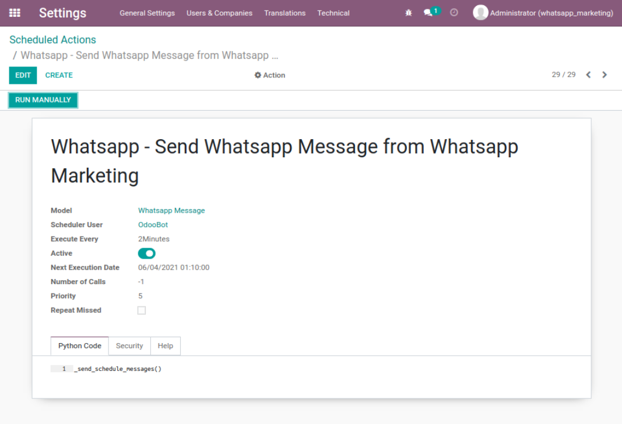Viewport: 622px width, 424px height.
Task: Open Administrator user menu
Action: 543,13
